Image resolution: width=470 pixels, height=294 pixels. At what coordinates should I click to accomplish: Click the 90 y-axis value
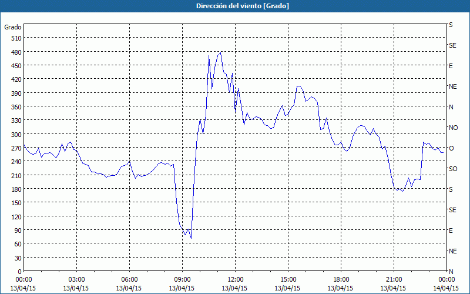18,230
